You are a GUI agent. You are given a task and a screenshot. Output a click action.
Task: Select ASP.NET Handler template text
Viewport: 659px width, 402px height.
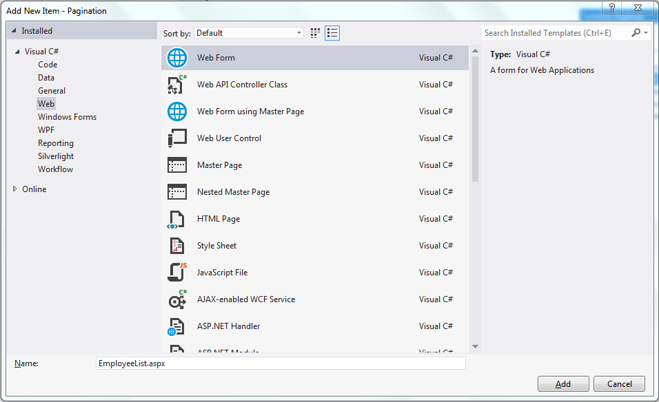[228, 326]
